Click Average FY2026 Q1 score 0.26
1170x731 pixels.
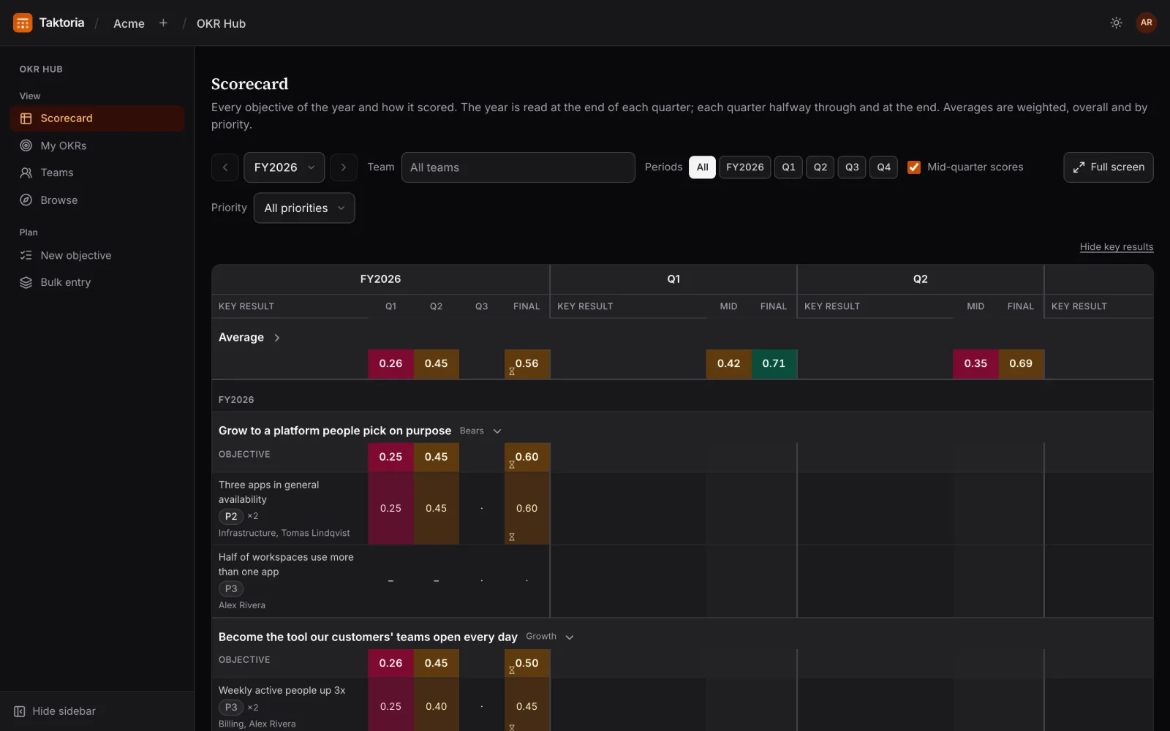[390, 364]
